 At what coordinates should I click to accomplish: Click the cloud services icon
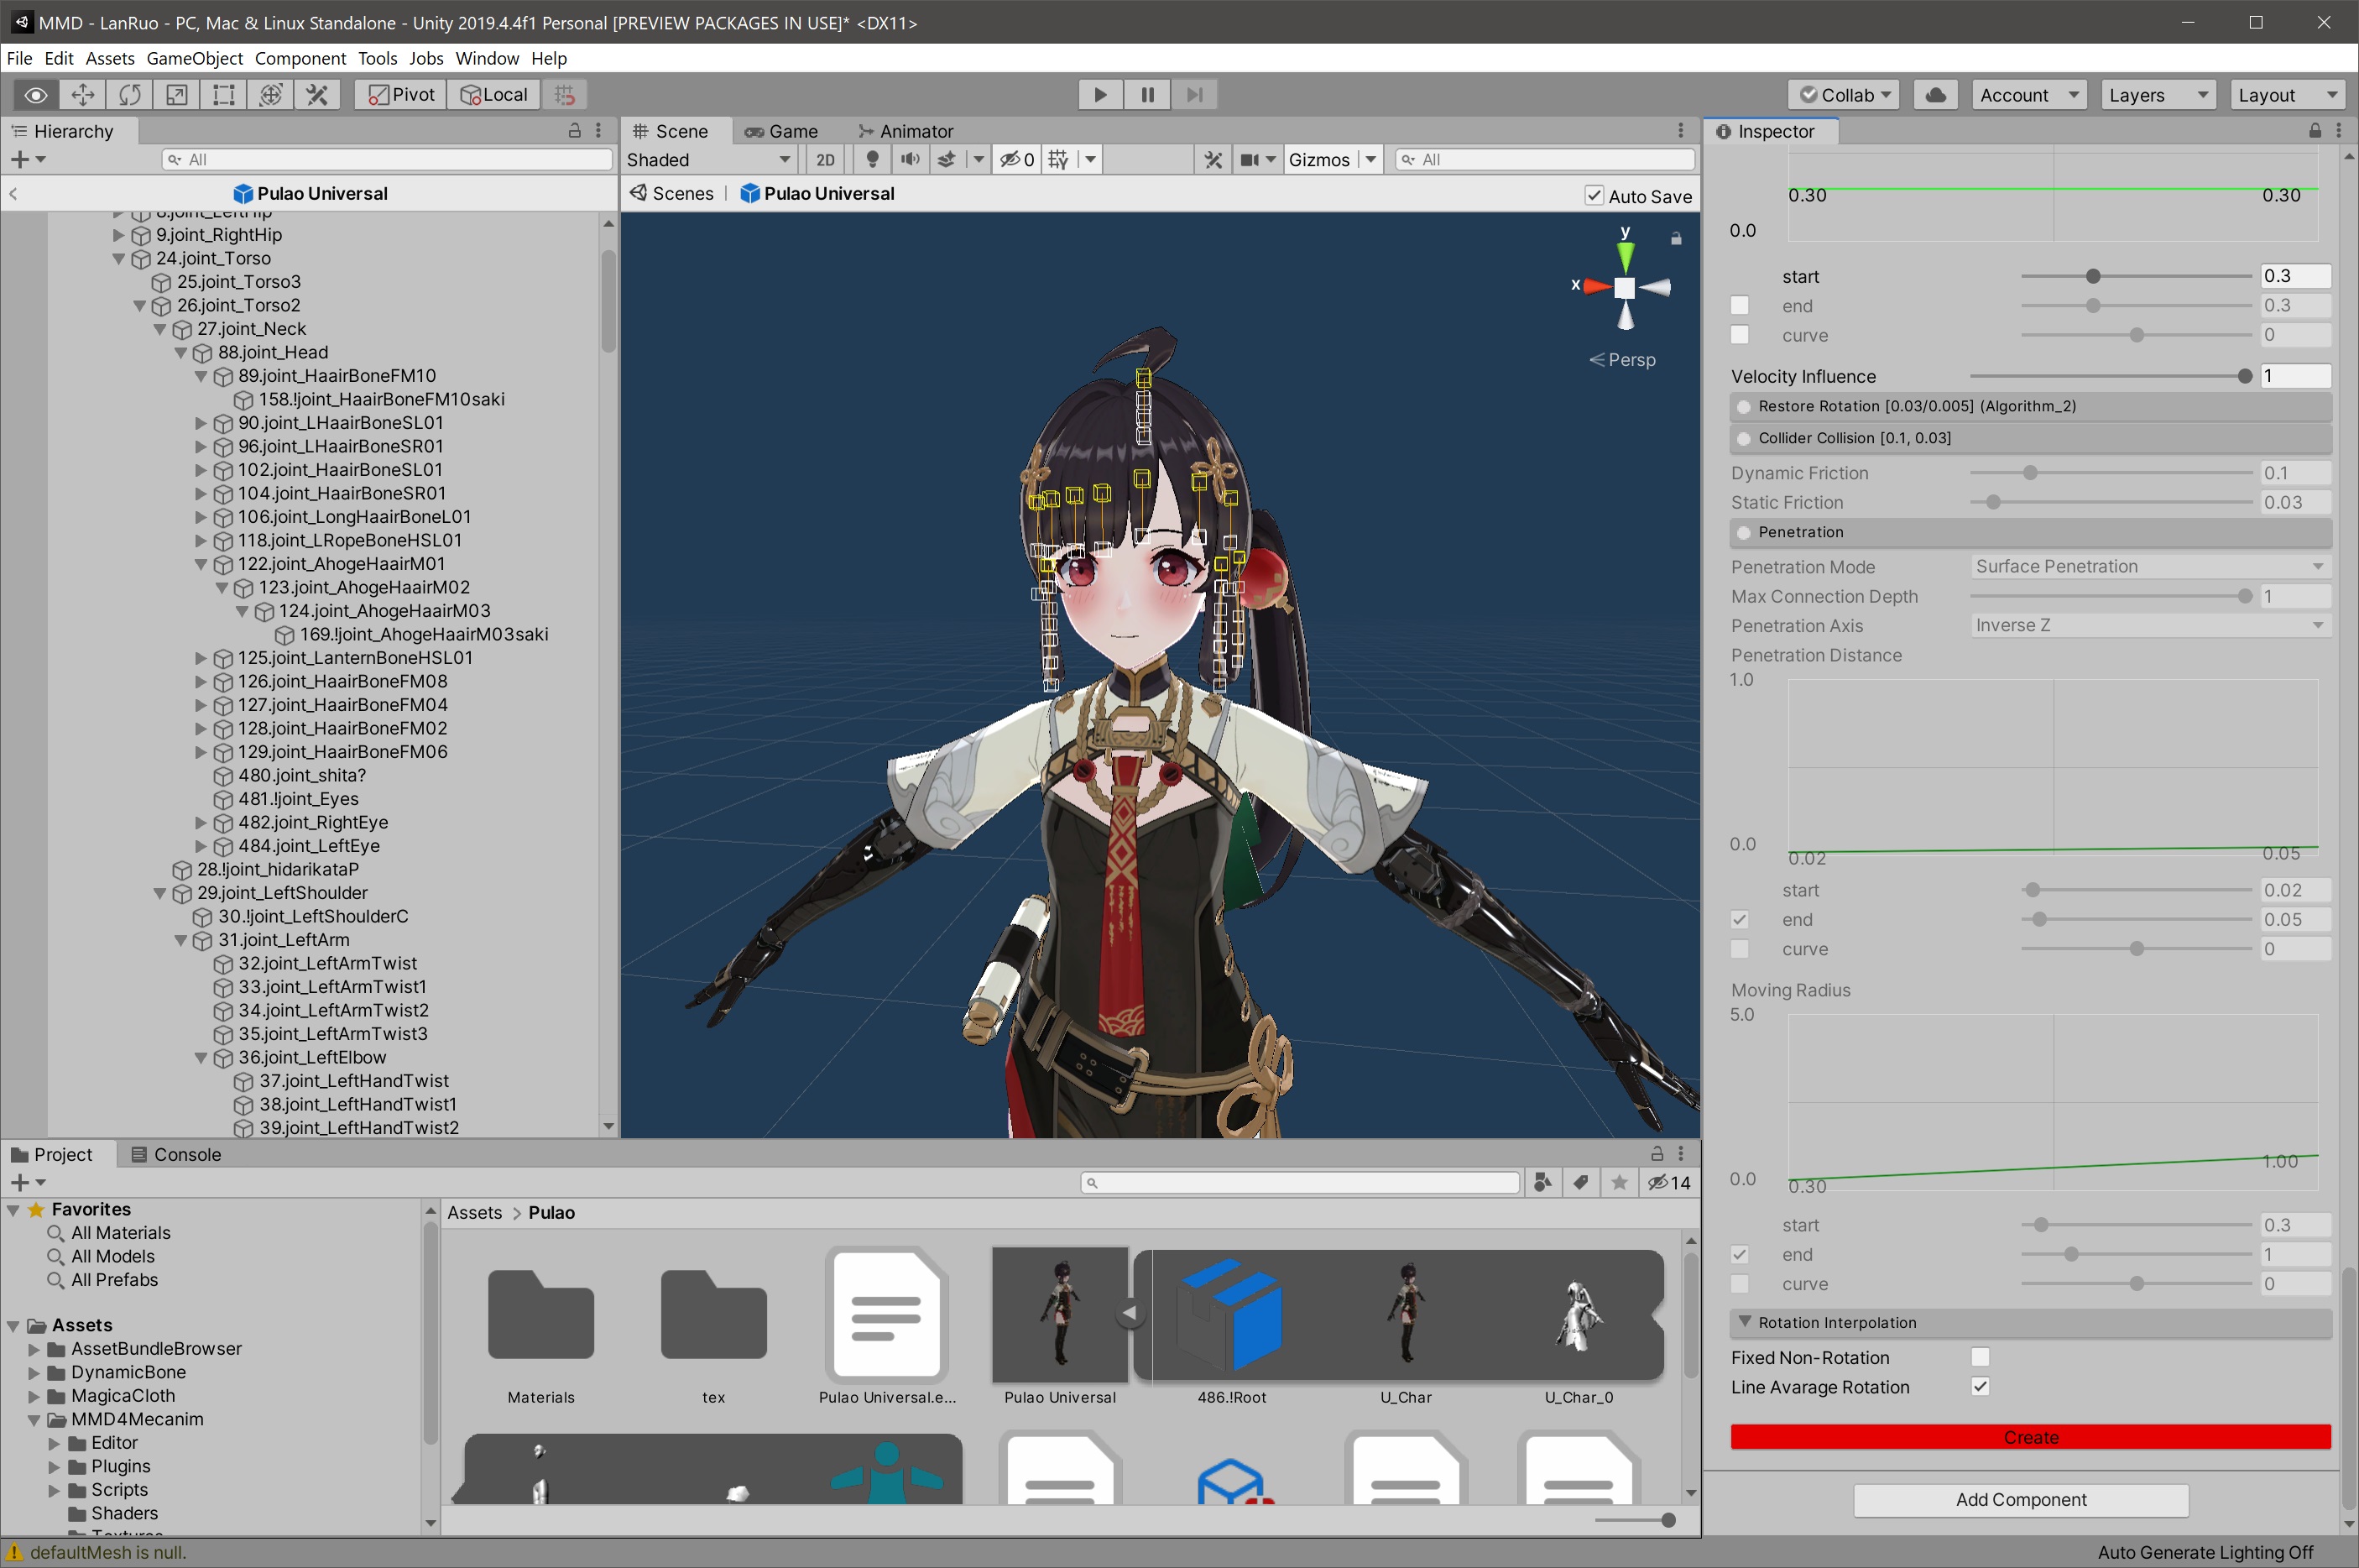1935,95
